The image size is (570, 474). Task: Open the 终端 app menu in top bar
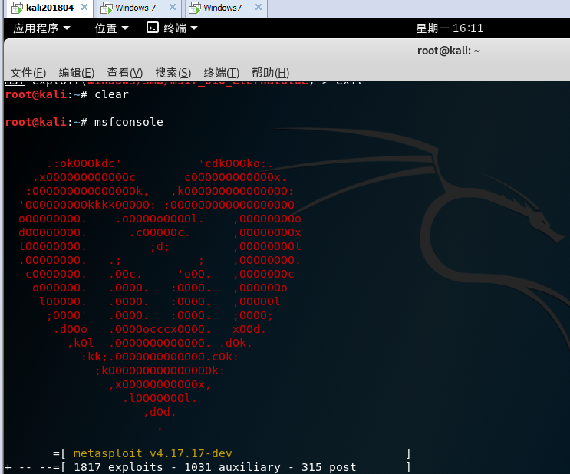(172, 28)
